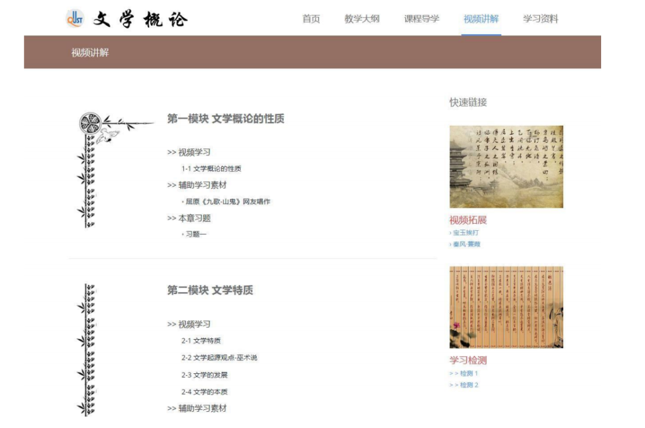Open the 检测 2 link
Viewport: 645px width, 428px height.
tap(464, 385)
